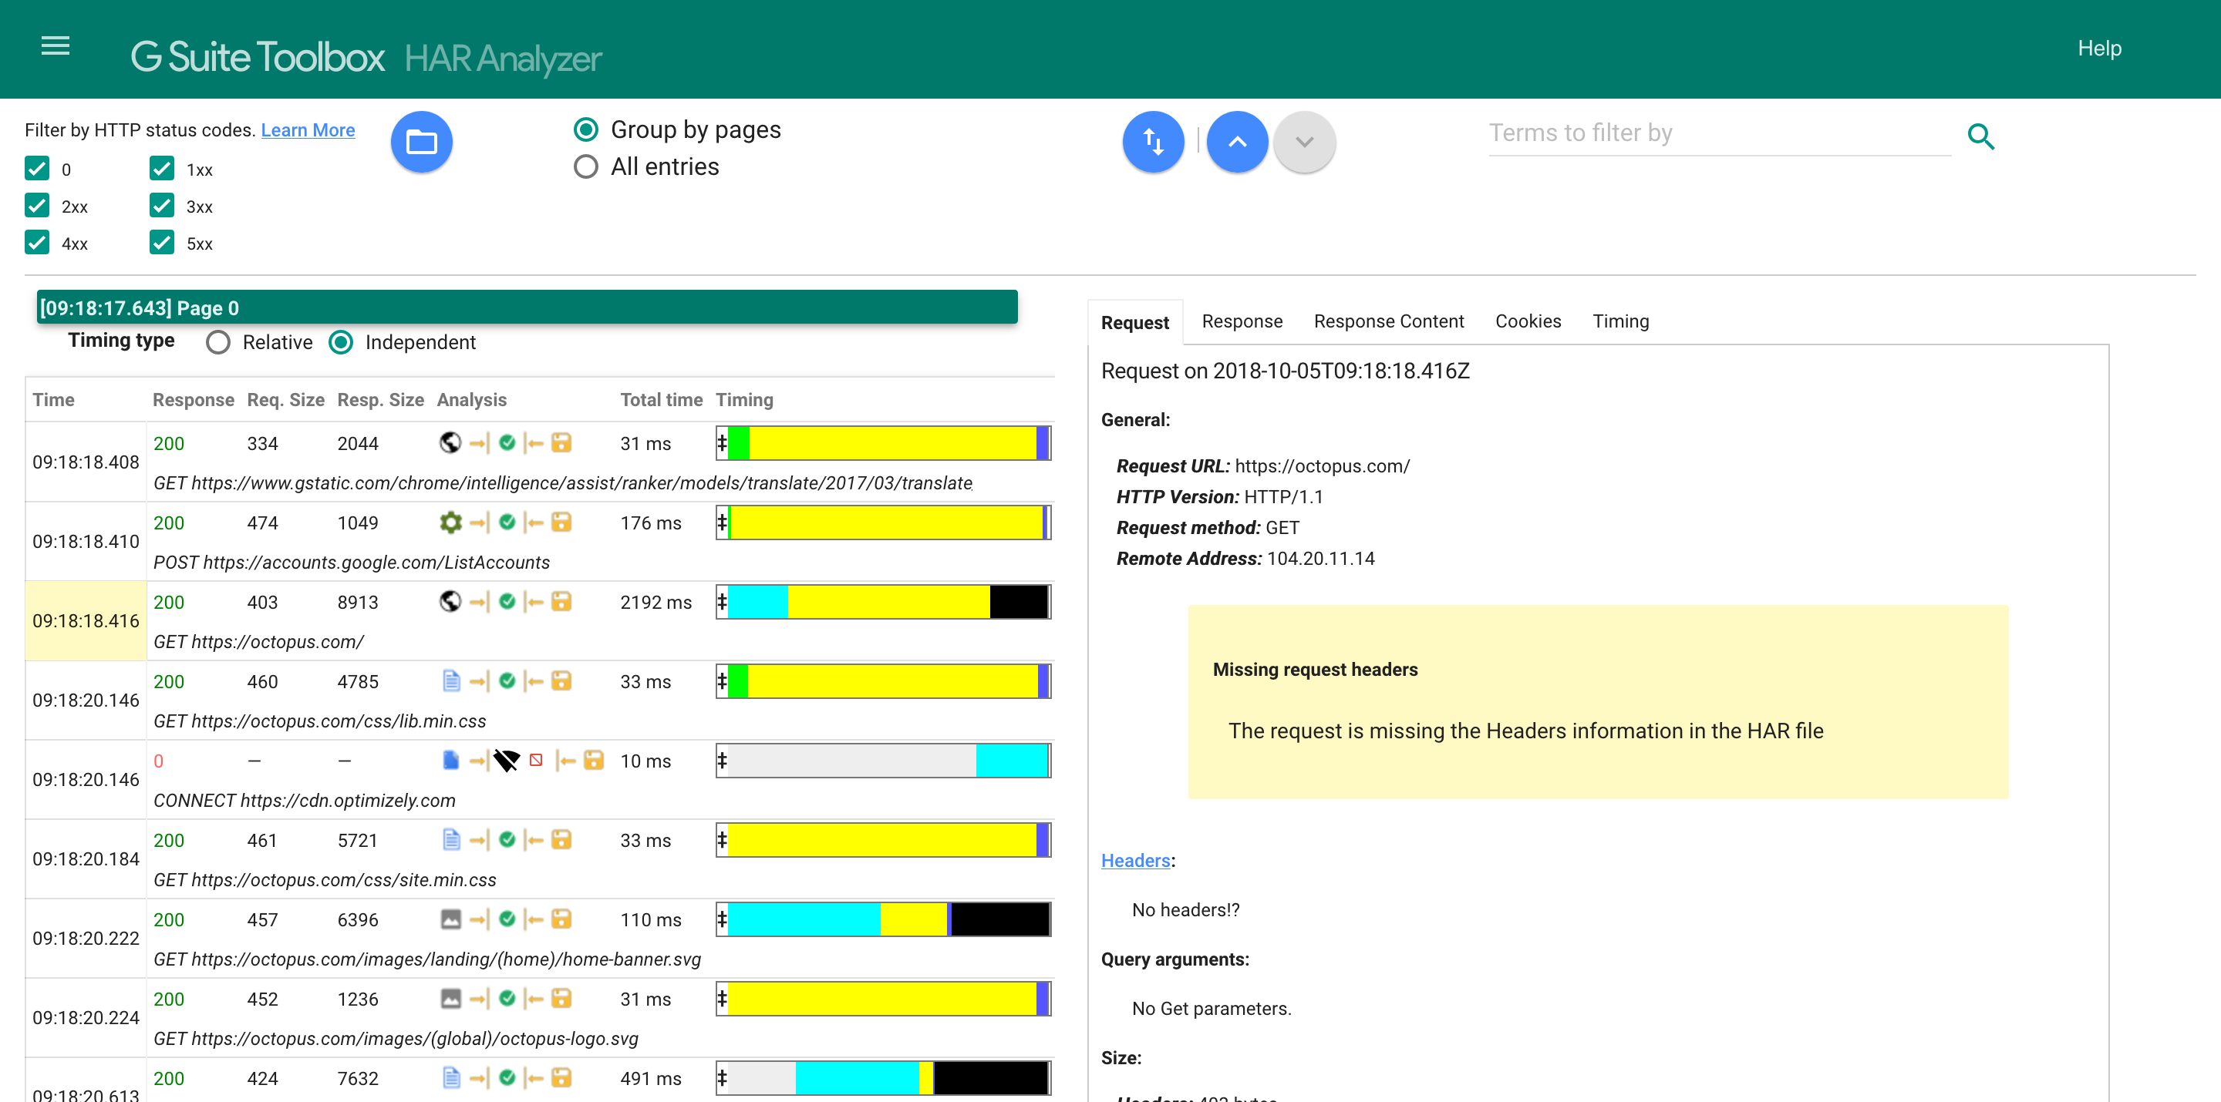Select Relative timing type

[x=218, y=343]
